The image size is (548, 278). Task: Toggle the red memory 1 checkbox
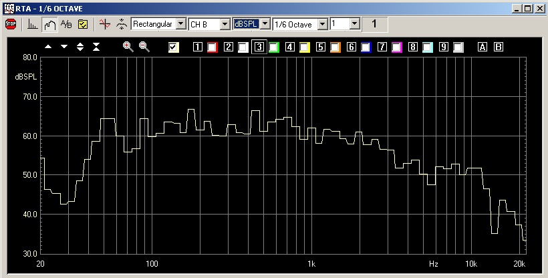tap(212, 47)
